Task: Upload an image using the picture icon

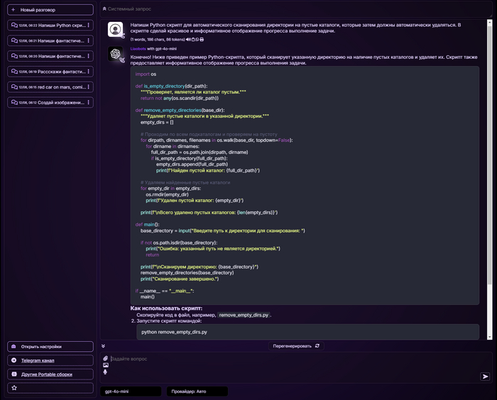Action: click(x=106, y=365)
